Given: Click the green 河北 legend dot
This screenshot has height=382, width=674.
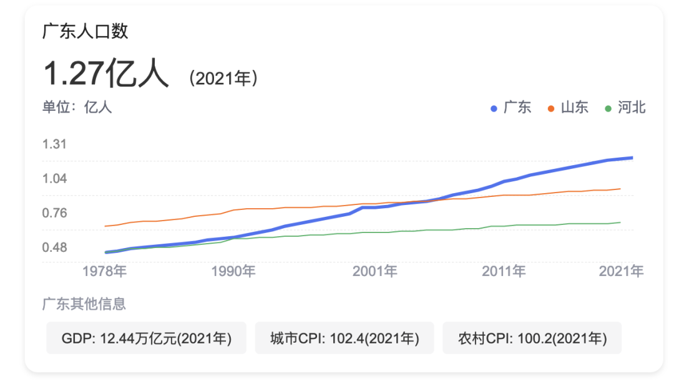Looking at the screenshot, I should [x=608, y=108].
